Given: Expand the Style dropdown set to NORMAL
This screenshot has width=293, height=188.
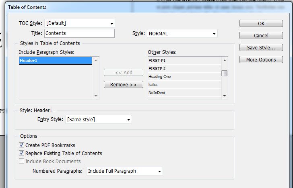Looking at the screenshot, I should 182,33.
